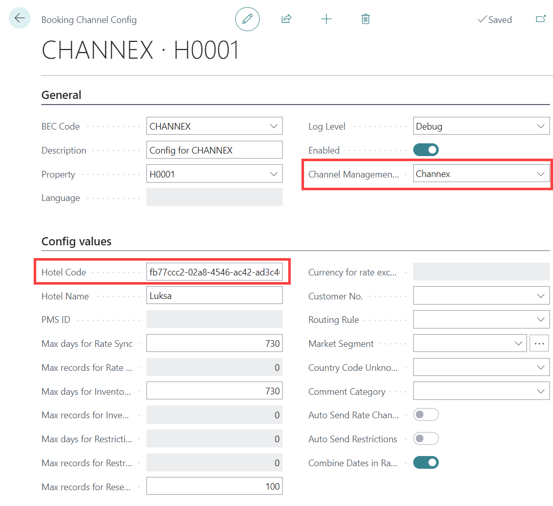Click Max days for Rate Sync field
This screenshot has width=553, height=506.
pos(214,343)
